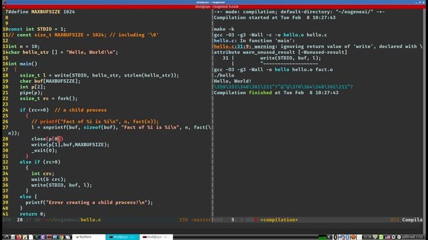Click printf "Error creating a child process!" line
This screenshot has width=428, height=240.
pyautogui.click(x=89, y=203)
